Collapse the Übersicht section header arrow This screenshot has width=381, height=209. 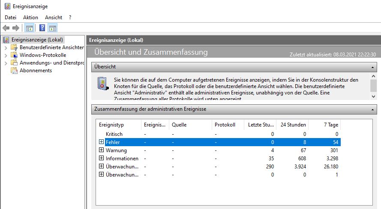(373, 67)
